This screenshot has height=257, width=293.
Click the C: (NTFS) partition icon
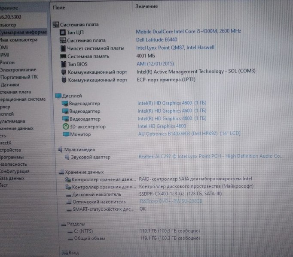[x=69, y=231]
